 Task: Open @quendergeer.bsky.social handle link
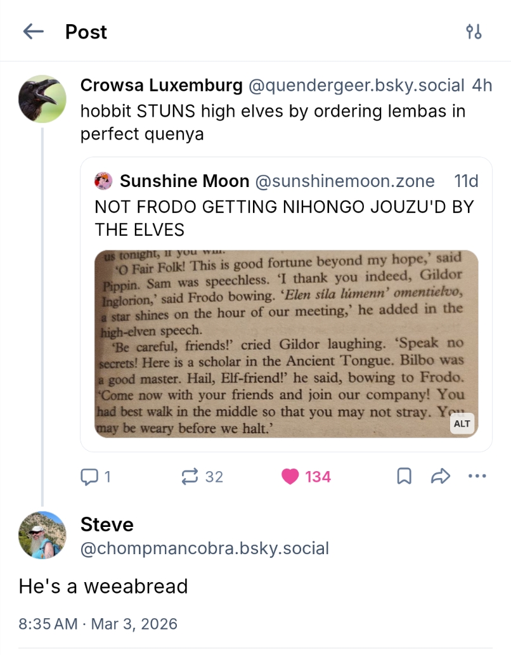tap(356, 86)
